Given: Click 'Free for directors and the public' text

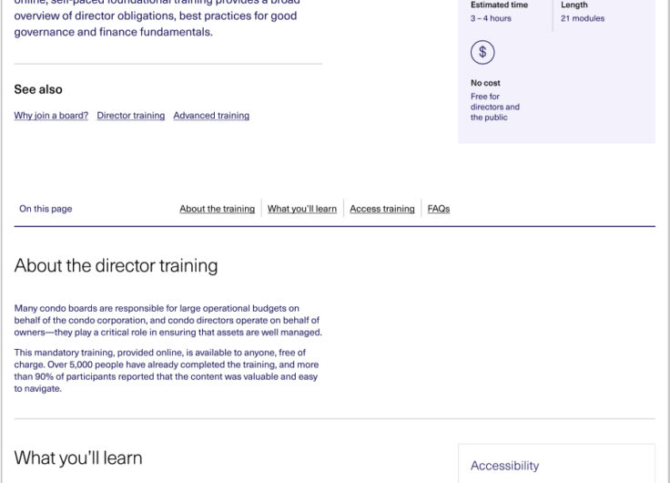Looking at the screenshot, I should click(495, 107).
